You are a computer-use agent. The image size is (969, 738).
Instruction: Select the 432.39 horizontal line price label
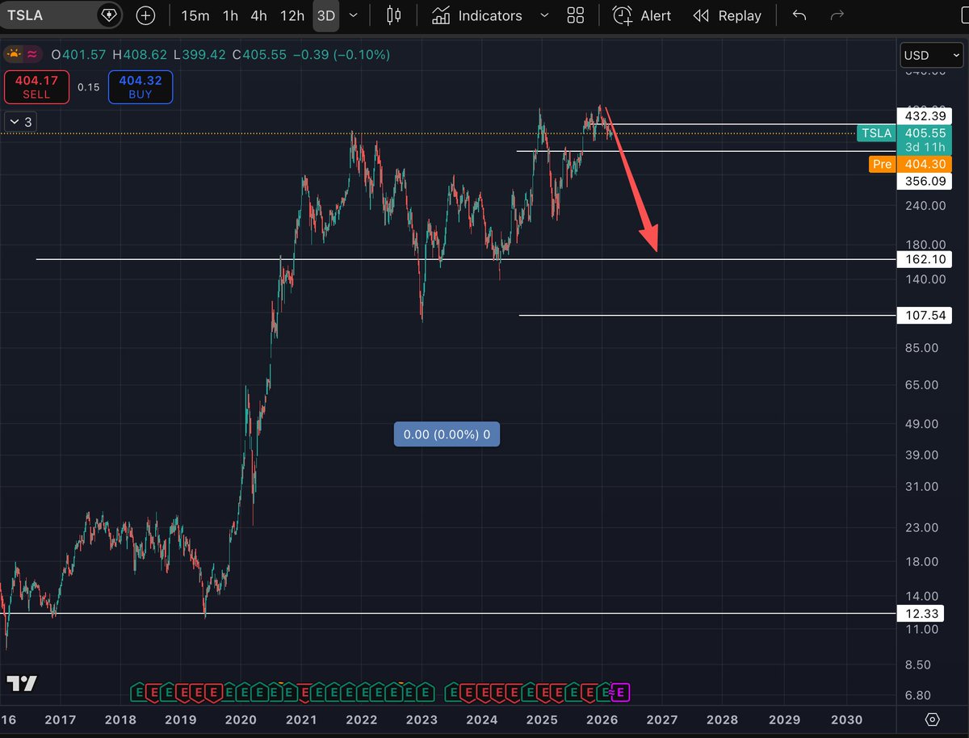[x=925, y=116]
